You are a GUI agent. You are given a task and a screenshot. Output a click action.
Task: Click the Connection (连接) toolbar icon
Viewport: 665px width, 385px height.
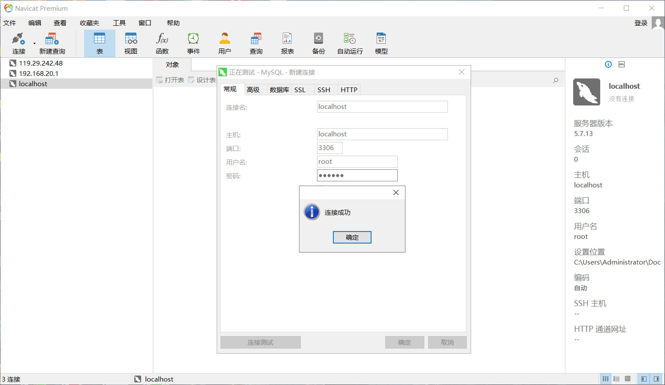(18, 43)
